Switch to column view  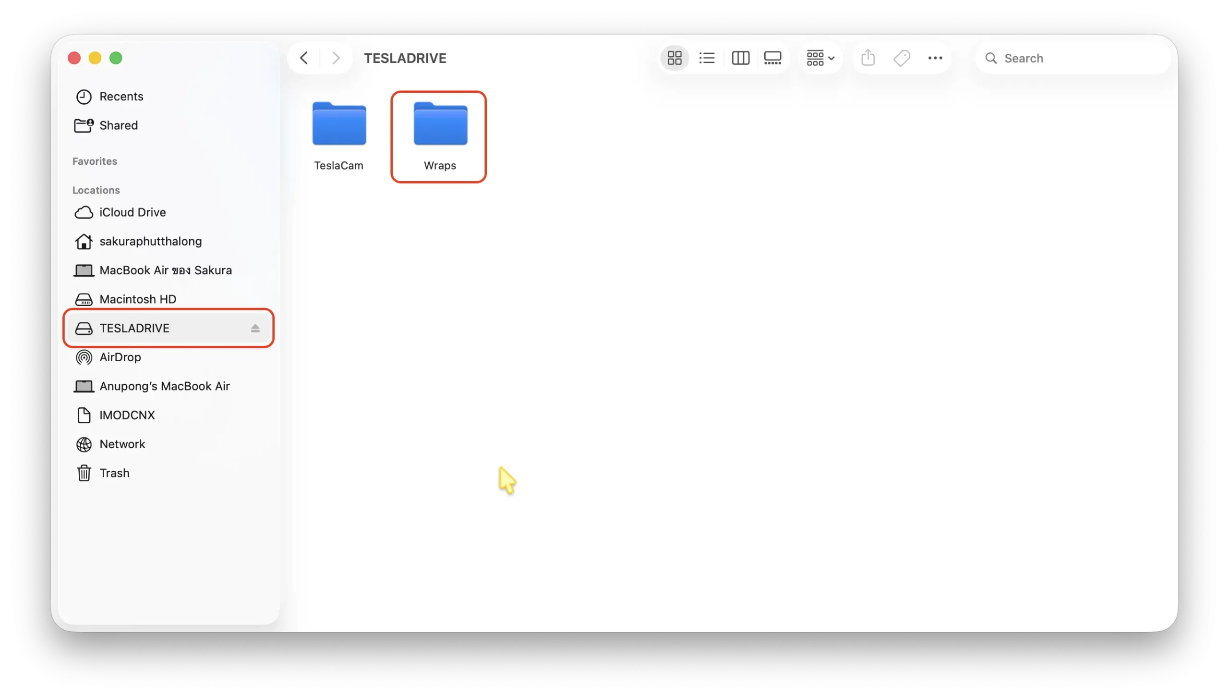click(x=740, y=58)
